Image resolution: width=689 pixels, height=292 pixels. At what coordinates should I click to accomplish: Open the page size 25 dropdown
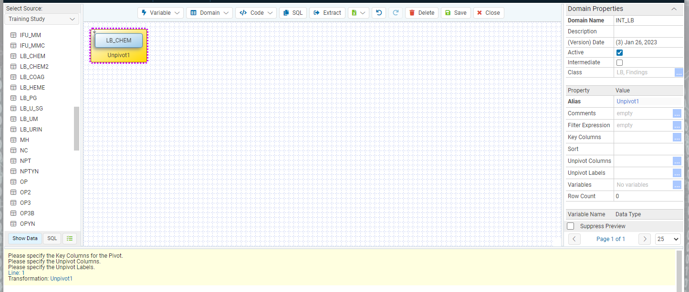point(668,239)
